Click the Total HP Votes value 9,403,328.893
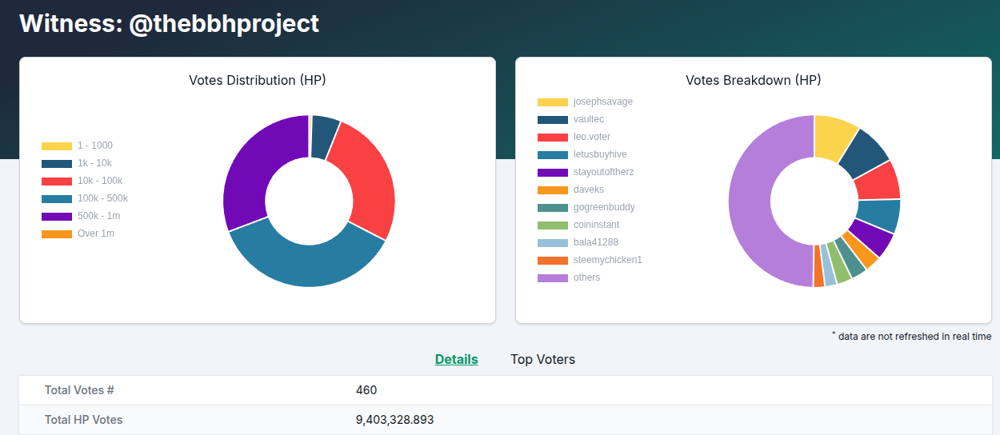1000x435 pixels. [x=394, y=419]
